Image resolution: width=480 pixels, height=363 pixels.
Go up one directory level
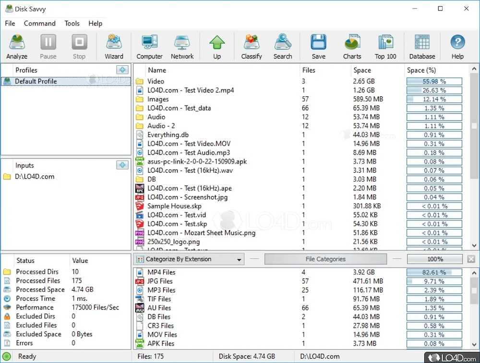coord(217,47)
